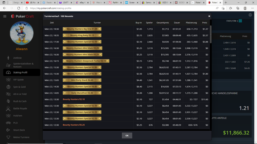This screenshot has height=144, width=257.
Task: Click the Gesamtpreis column header
Action: coord(163,23)
